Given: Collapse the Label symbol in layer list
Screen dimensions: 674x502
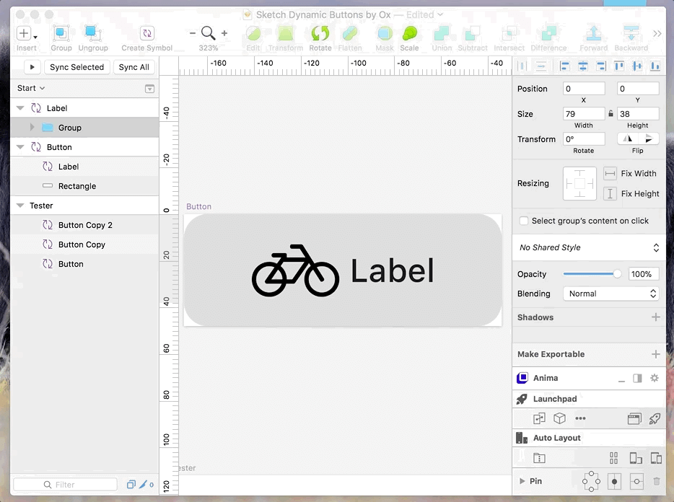Looking at the screenshot, I should 20,108.
